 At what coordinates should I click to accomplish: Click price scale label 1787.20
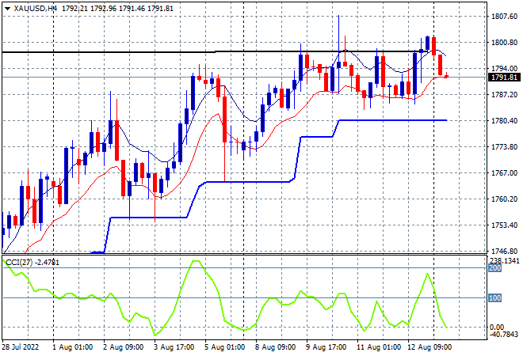point(504,95)
